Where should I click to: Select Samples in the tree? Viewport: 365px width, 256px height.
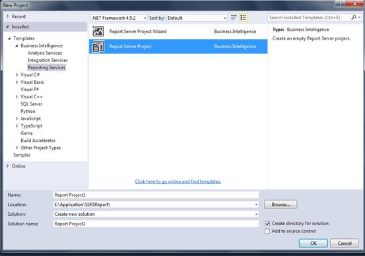(22, 155)
